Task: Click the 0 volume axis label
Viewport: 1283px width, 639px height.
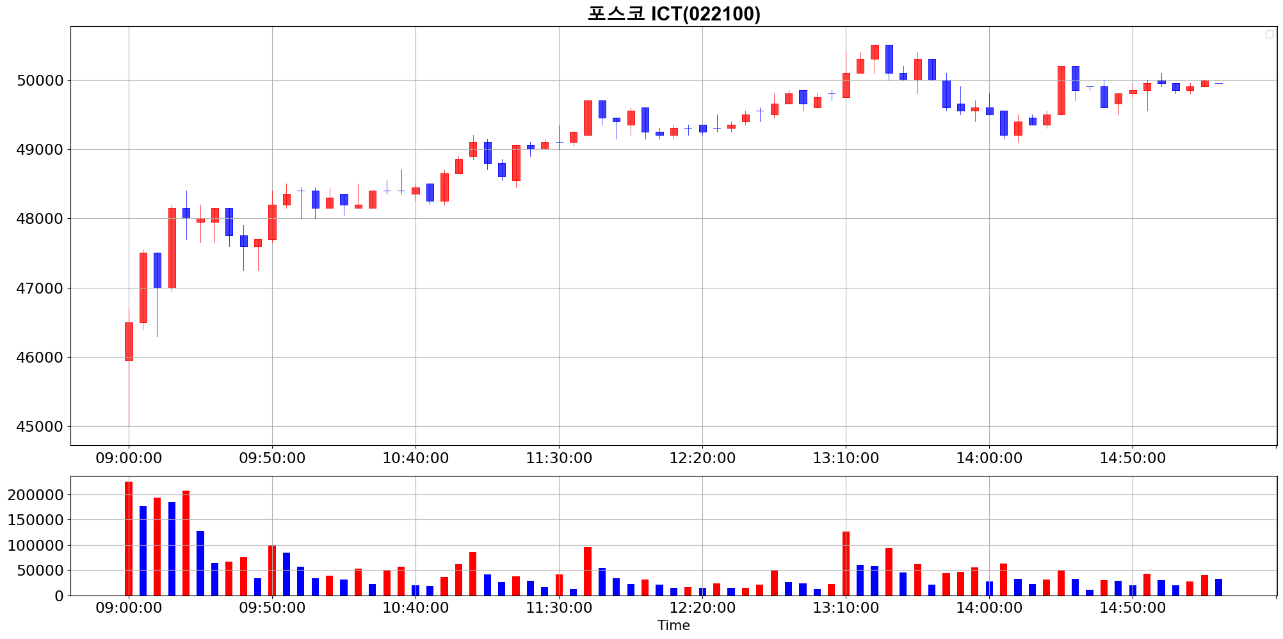Action: pyautogui.click(x=60, y=596)
